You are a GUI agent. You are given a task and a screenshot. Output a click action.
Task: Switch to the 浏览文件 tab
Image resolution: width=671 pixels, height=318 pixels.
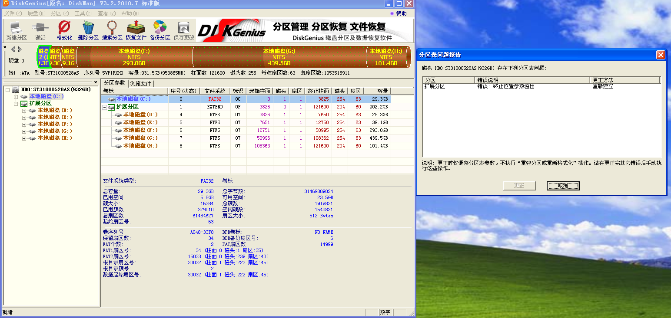click(x=141, y=83)
